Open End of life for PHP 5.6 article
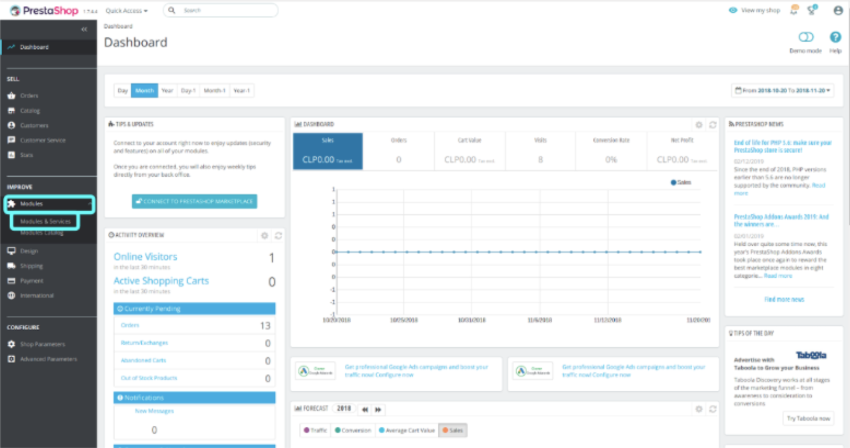Image resolution: width=850 pixels, height=448 pixels. pos(783,146)
